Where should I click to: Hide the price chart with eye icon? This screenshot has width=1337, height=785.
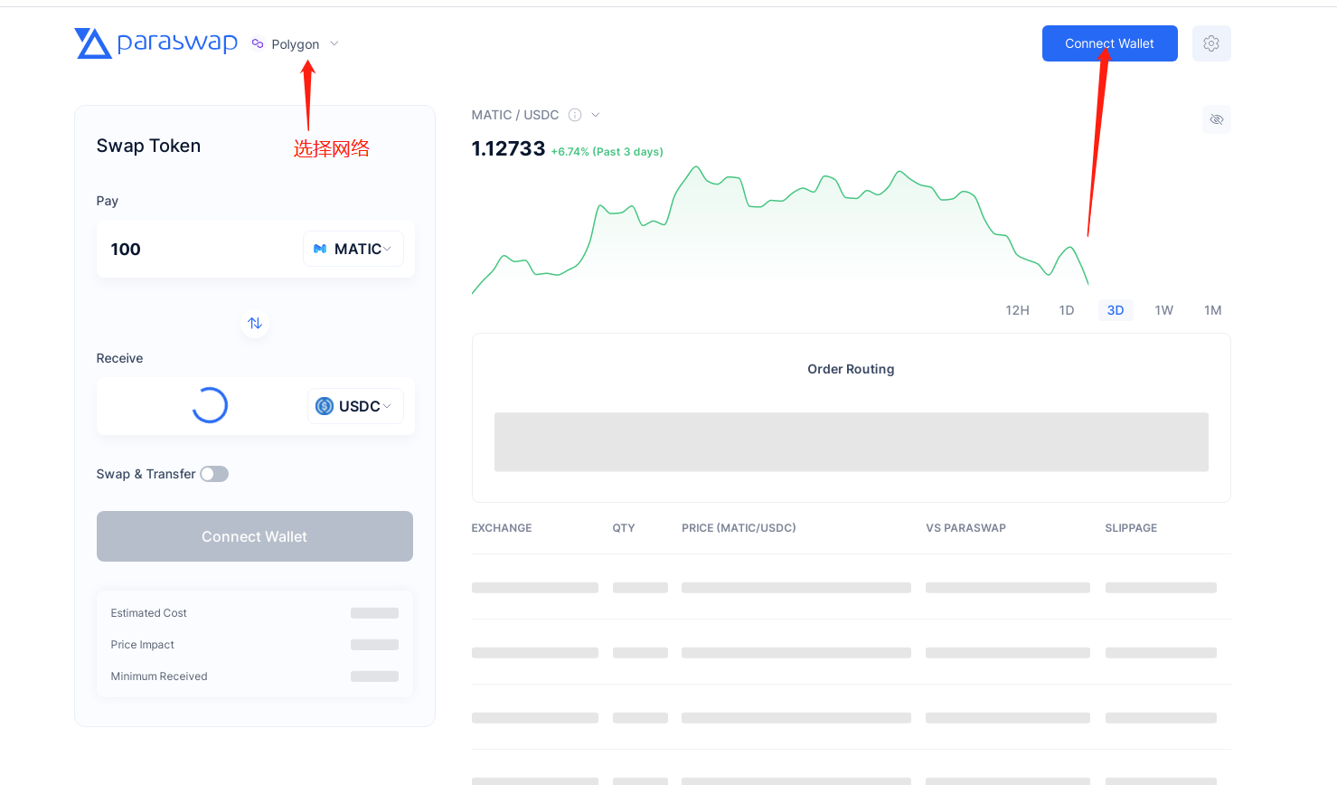[x=1217, y=119]
